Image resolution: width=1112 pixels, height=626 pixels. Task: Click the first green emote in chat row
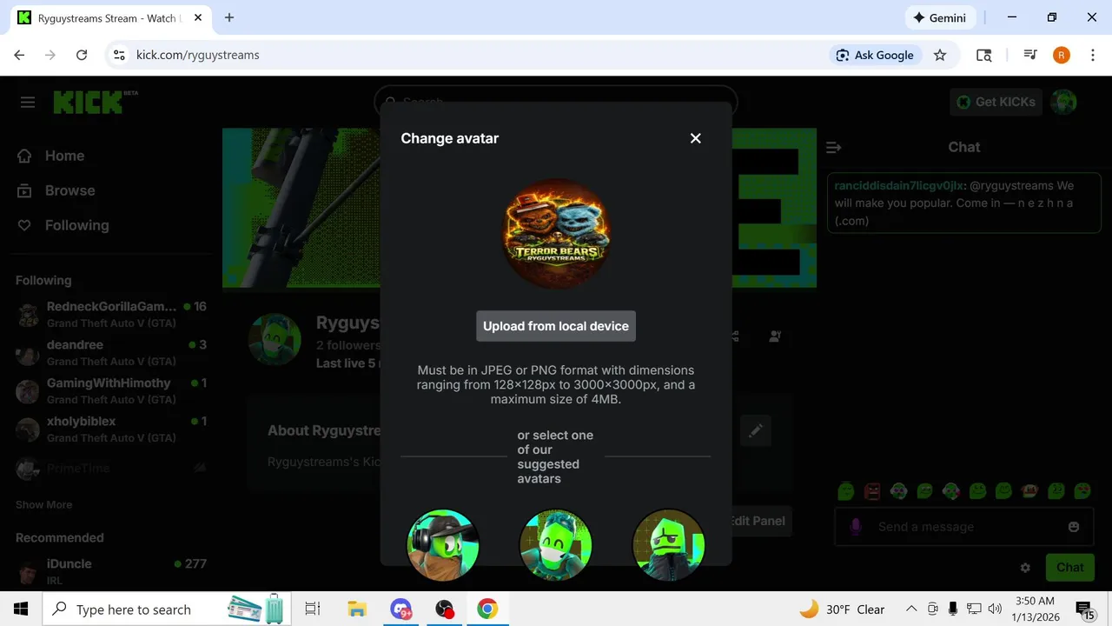pos(845,491)
